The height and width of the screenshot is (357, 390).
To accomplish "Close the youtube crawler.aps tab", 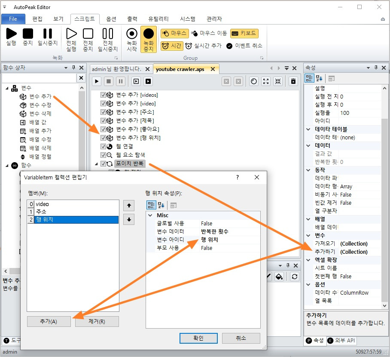I will click(x=213, y=69).
